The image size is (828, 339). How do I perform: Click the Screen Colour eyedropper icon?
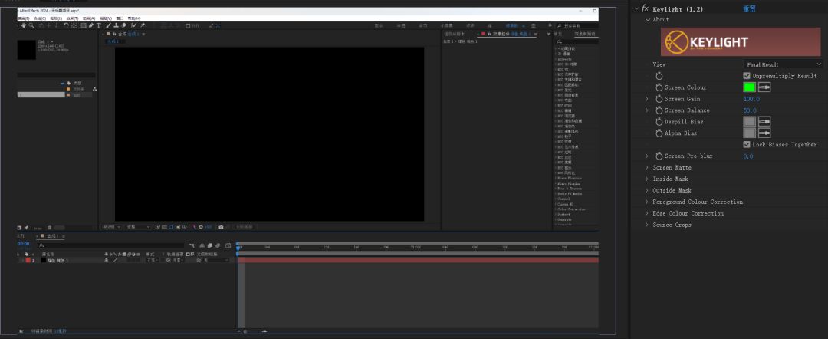(x=764, y=87)
